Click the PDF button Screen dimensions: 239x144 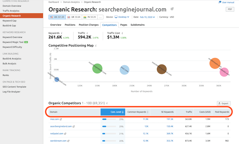(x=230, y=9)
